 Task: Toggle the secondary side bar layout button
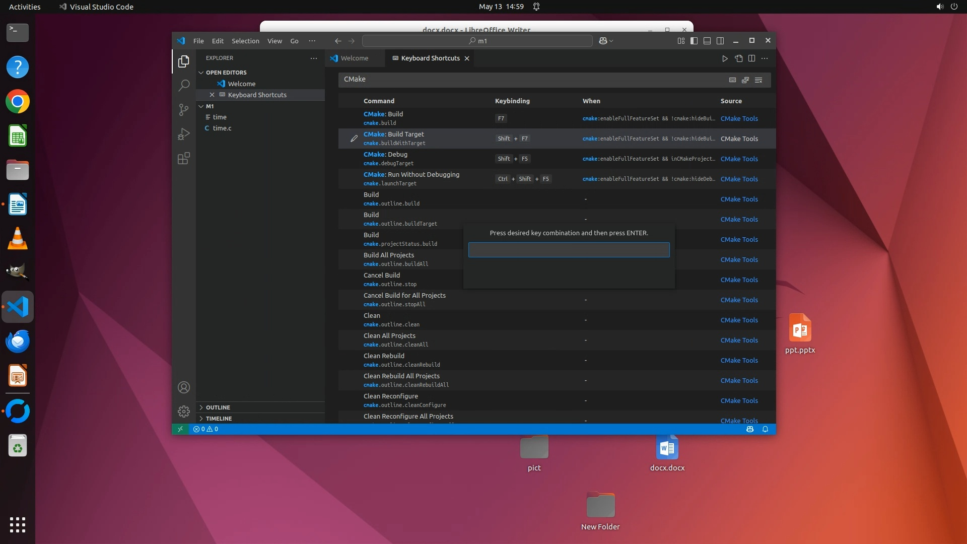(720, 41)
